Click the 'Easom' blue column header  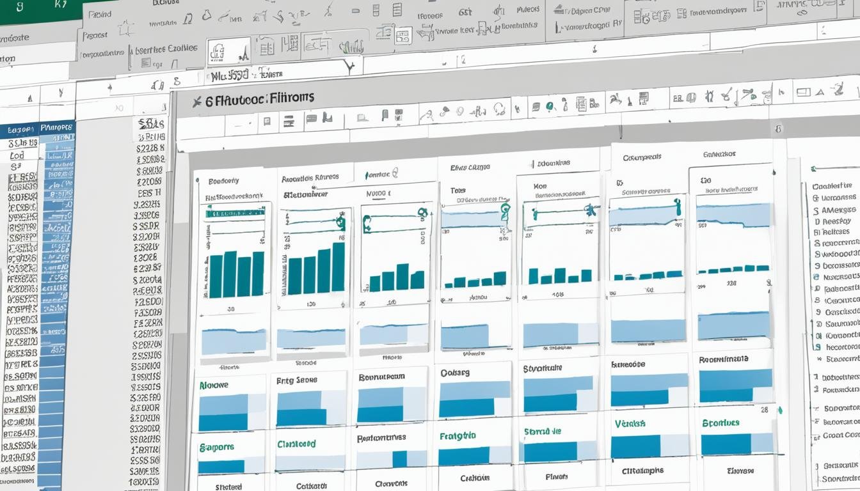coord(20,131)
